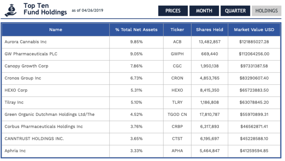Click shares held value 17,810,787
285x161 pixels.
(x=210, y=115)
